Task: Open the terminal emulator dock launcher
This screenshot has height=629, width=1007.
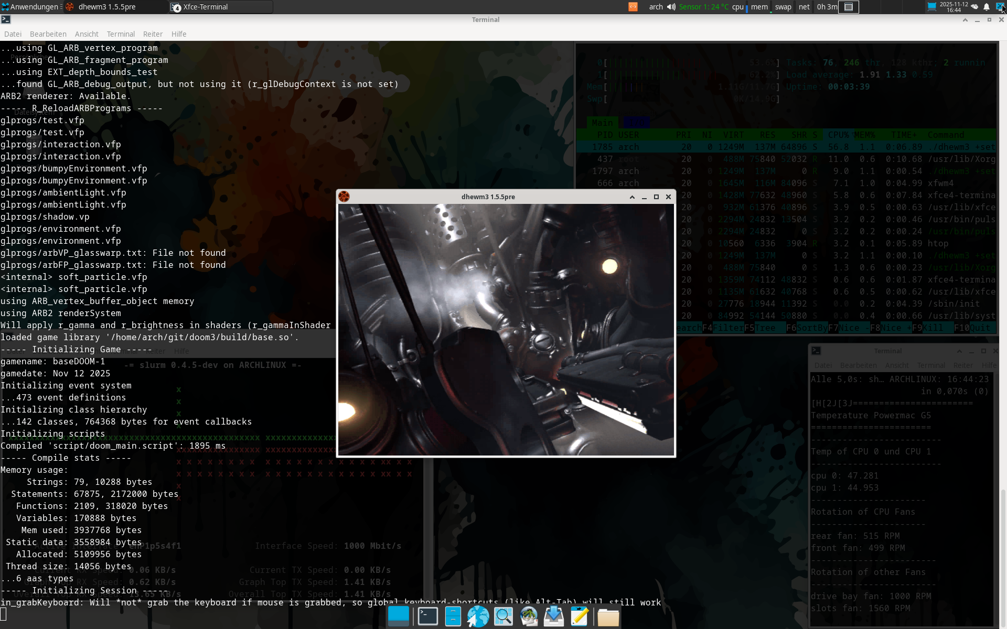Action: (x=427, y=617)
